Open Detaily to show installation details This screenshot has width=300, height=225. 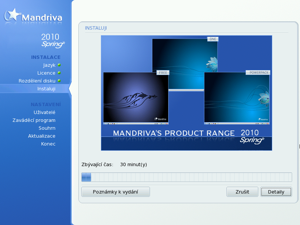click(276, 192)
